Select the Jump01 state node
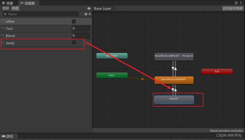The height and width of the screenshot is (140, 245). coord(174,99)
